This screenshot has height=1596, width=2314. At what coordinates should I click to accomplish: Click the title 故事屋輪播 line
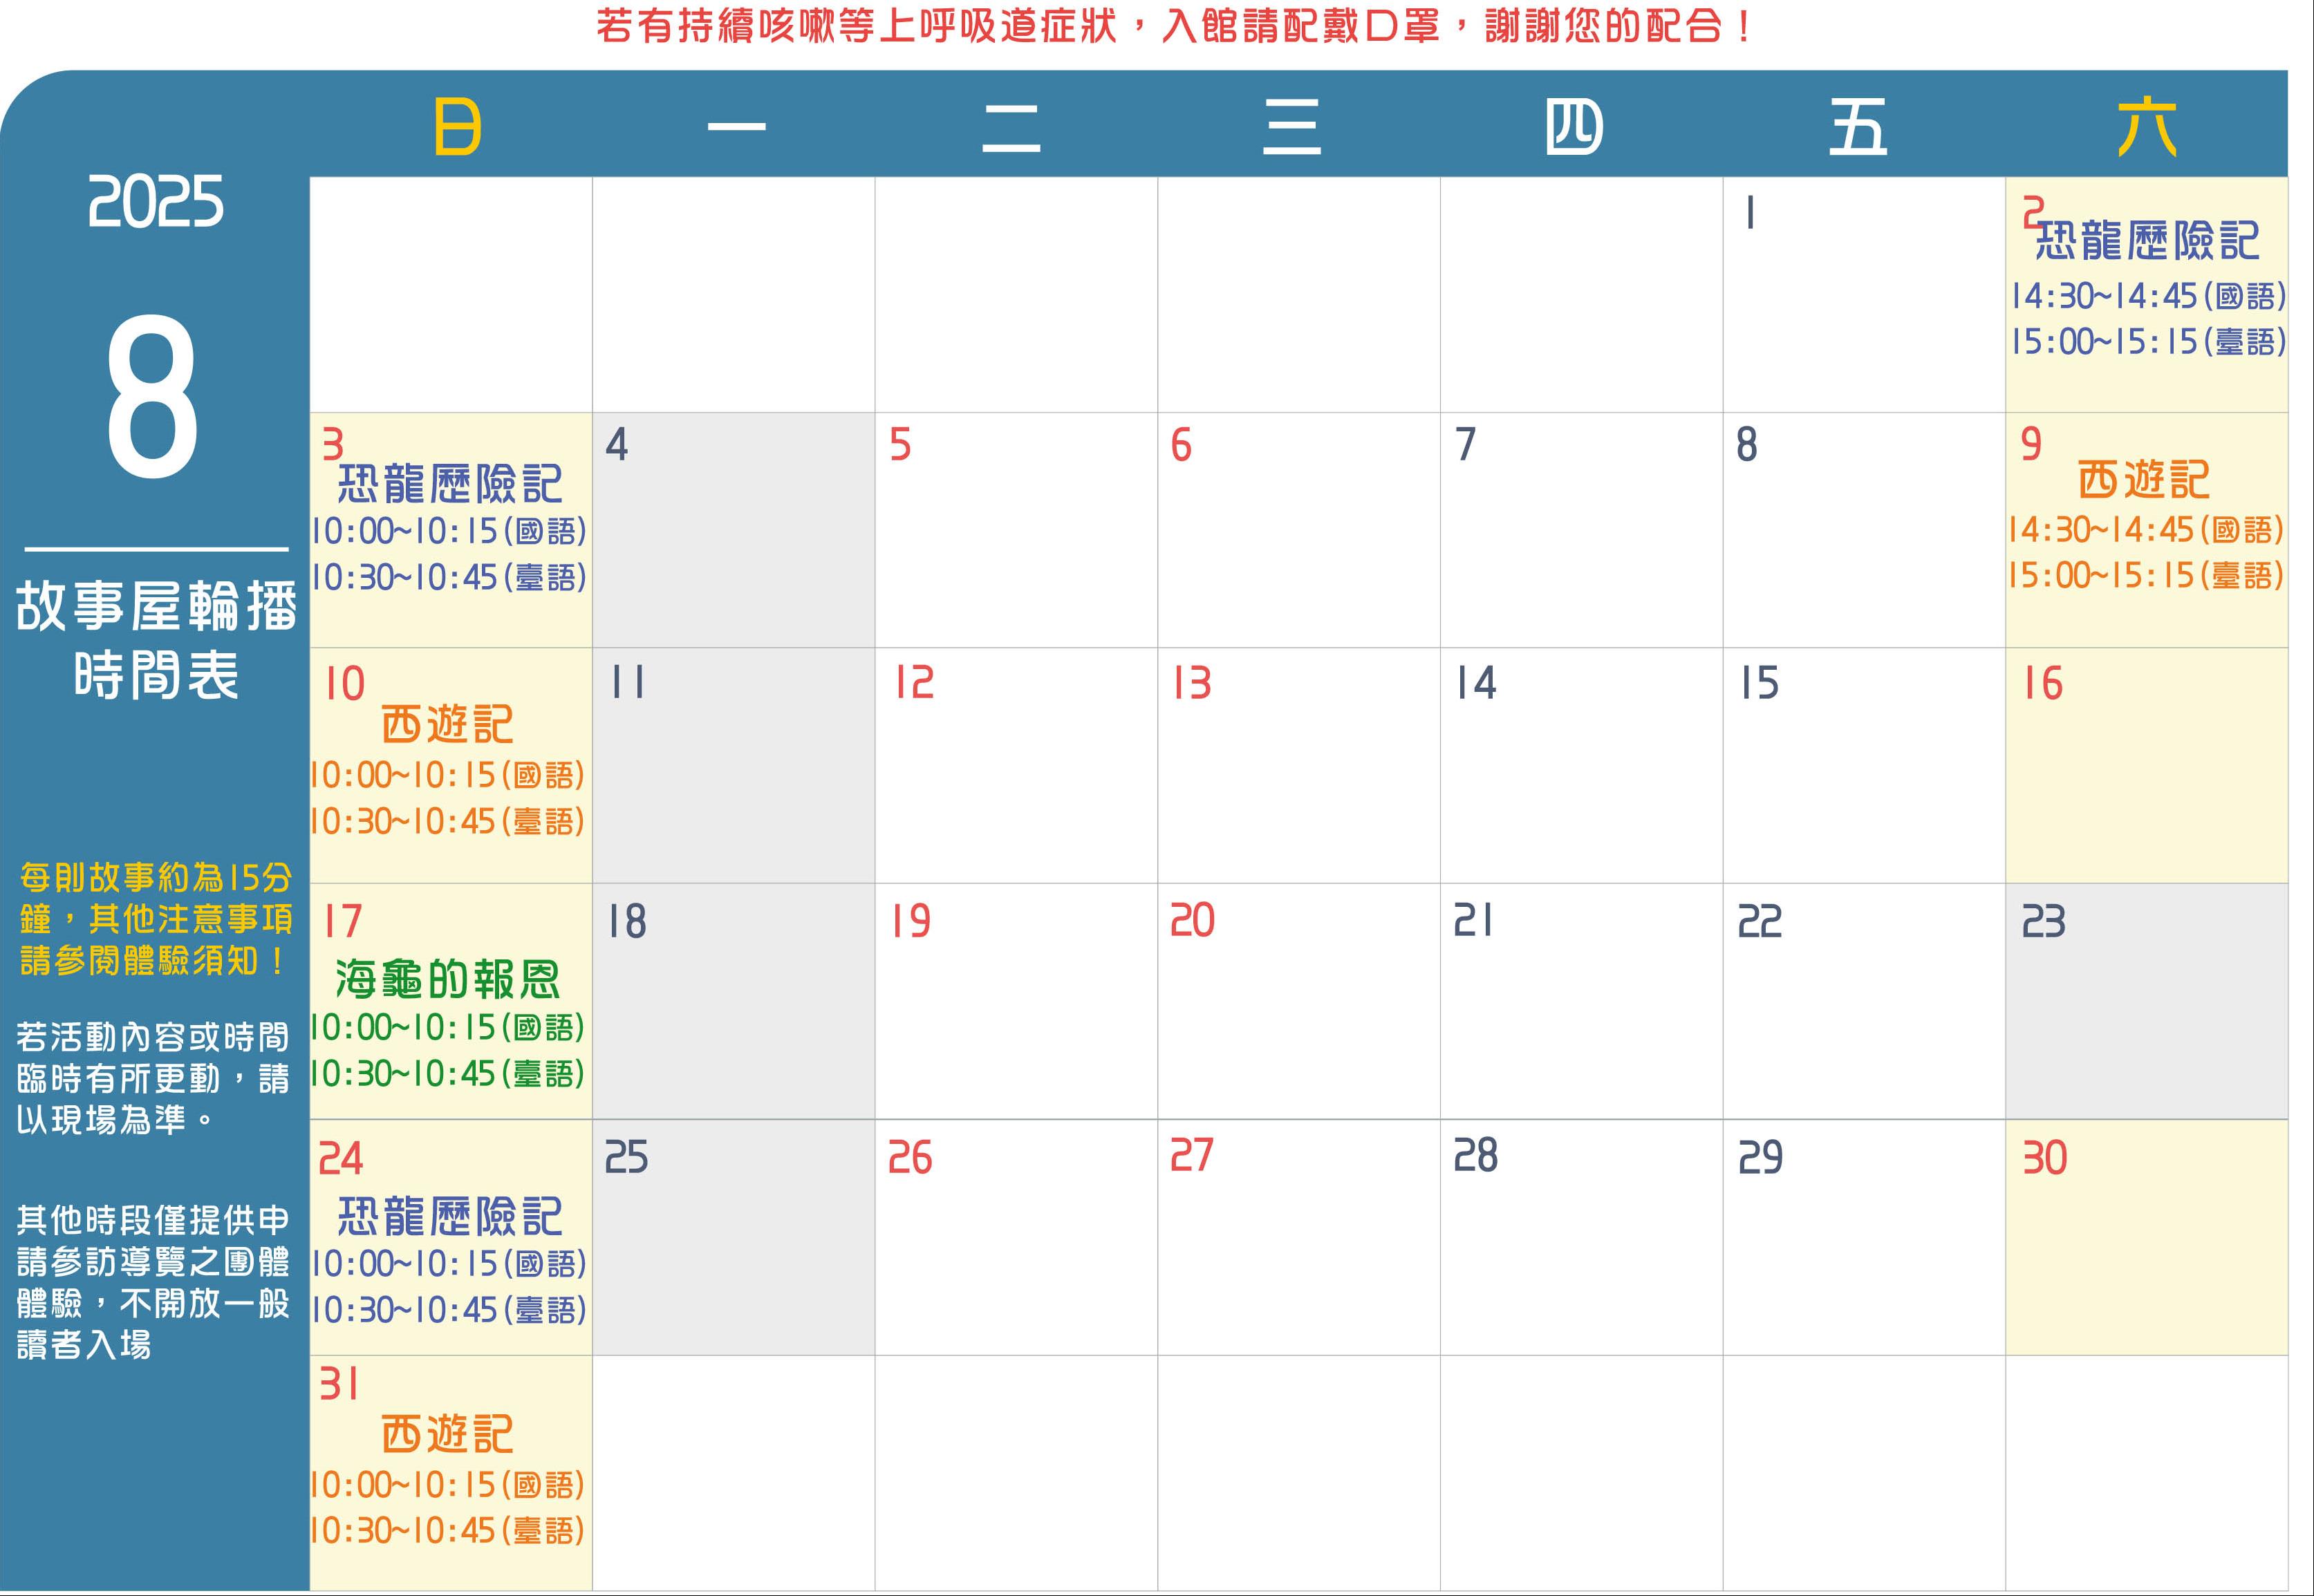point(156,606)
